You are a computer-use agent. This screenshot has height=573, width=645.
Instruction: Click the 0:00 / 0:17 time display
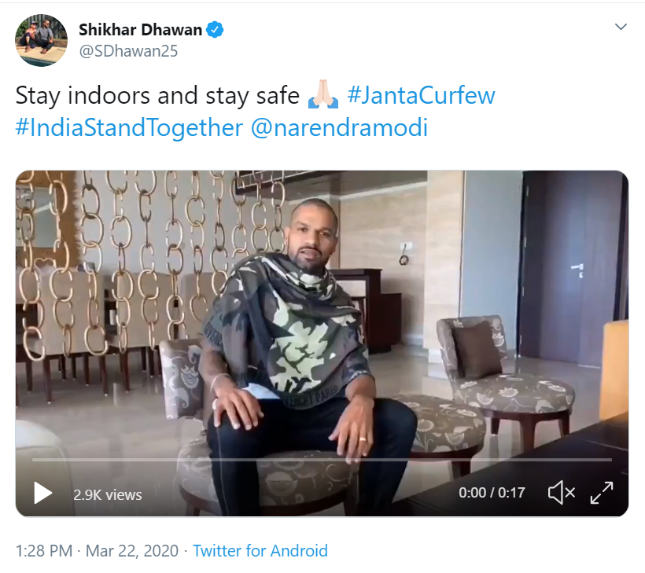point(492,493)
